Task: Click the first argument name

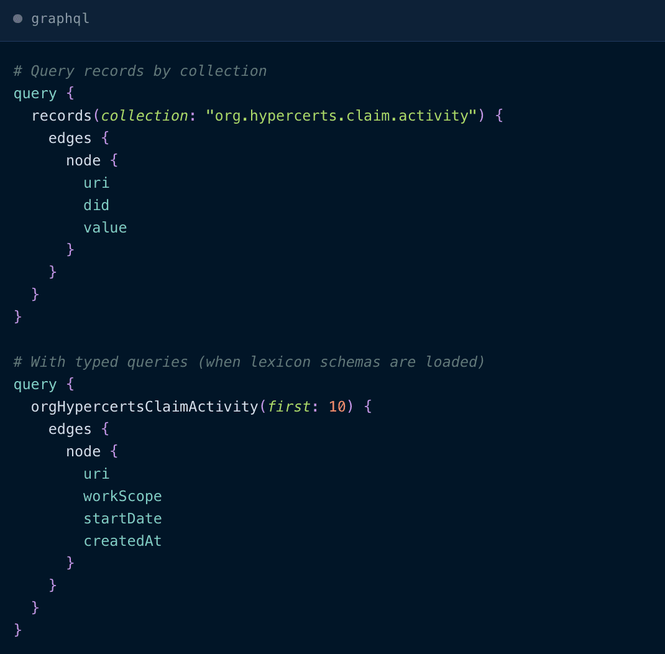Action: (288, 407)
